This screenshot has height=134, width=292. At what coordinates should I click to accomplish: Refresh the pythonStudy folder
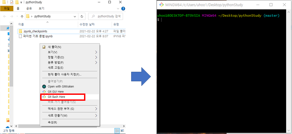(82, 16)
